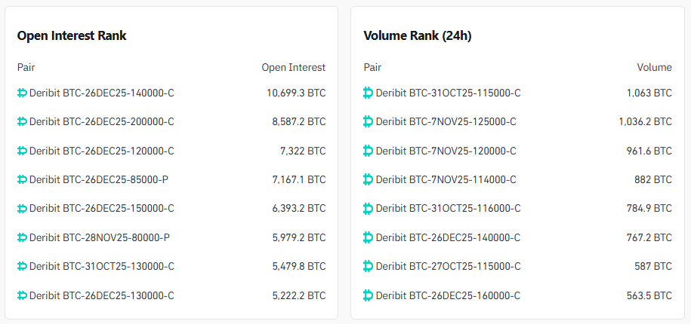
Task: Click Deribit icon next to BTC-7NOV25-125000-C
Action: click(369, 121)
